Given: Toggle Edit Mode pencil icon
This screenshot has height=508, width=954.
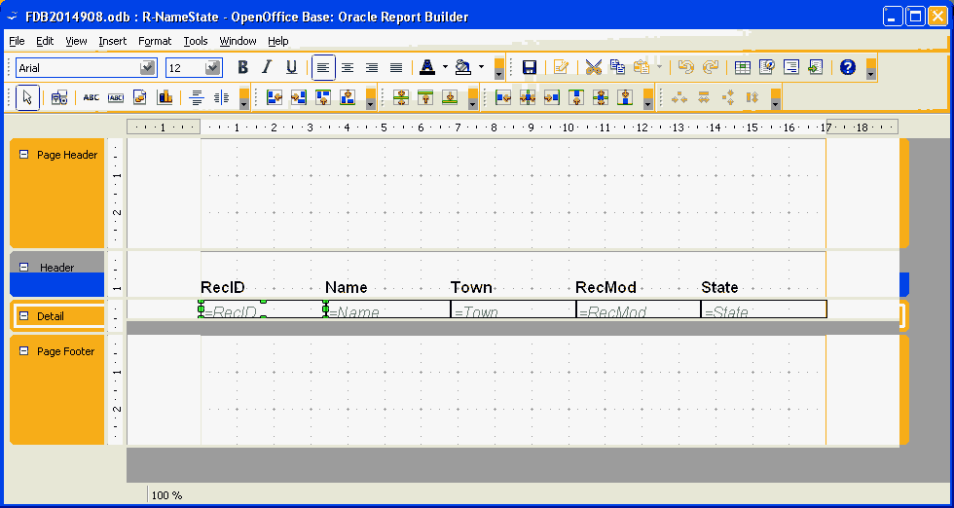Looking at the screenshot, I should pos(561,67).
